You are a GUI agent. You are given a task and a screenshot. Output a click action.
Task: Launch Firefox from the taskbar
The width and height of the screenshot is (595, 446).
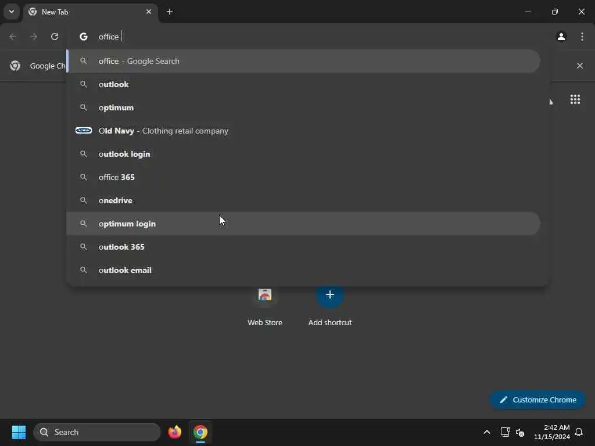tap(174, 432)
